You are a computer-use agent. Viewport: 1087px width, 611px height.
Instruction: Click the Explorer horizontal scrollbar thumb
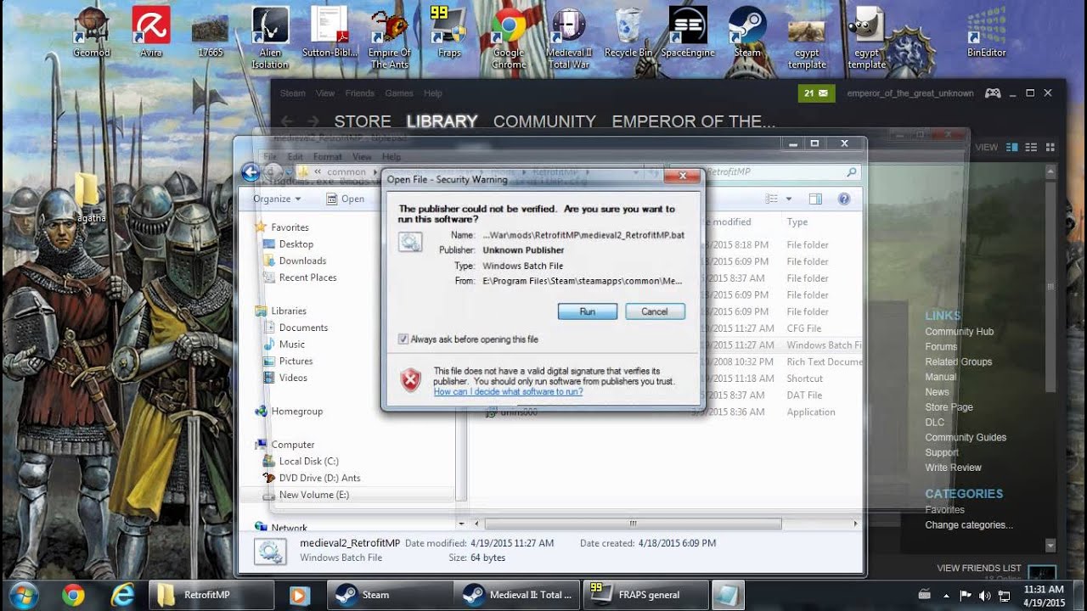click(x=632, y=524)
